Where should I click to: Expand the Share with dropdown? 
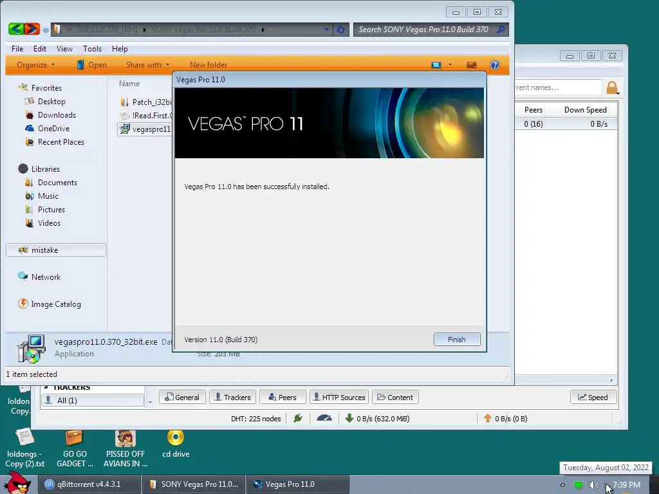[147, 65]
